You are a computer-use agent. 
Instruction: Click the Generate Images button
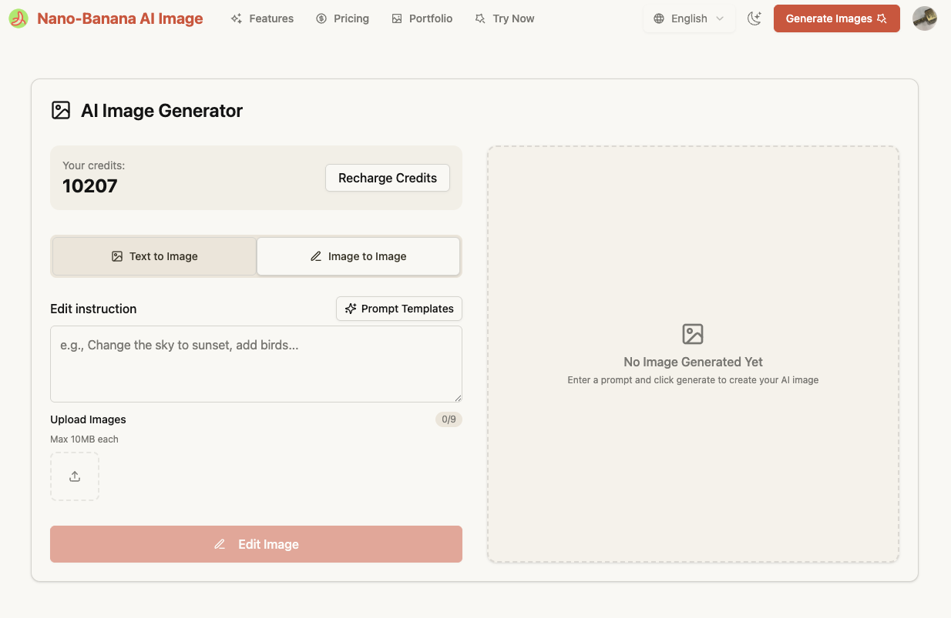pos(837,18)
